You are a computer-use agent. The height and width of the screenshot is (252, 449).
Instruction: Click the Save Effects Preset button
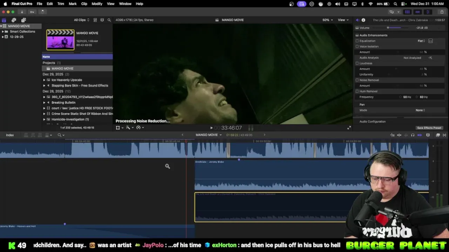[x=429, y=128]
